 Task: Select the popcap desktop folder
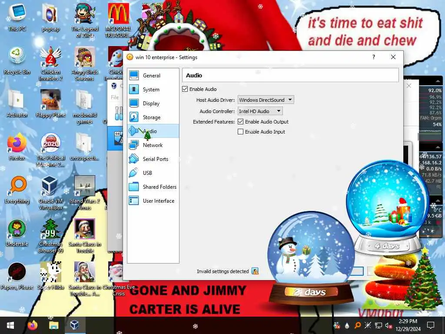click(50, 17)
